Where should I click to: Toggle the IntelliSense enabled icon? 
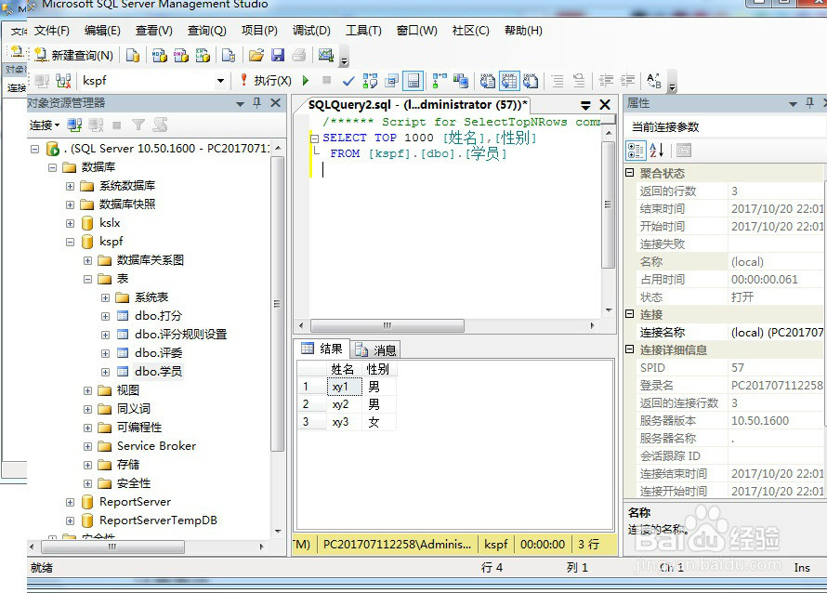pyautogui.click(x=413, y=81)
